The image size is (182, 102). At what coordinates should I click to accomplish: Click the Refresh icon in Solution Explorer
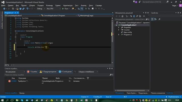(134, 16)
